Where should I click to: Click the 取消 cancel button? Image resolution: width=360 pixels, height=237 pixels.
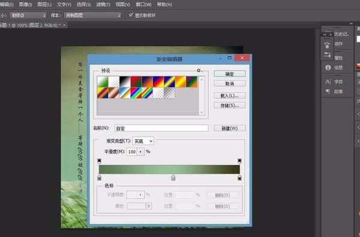[230, 83]
